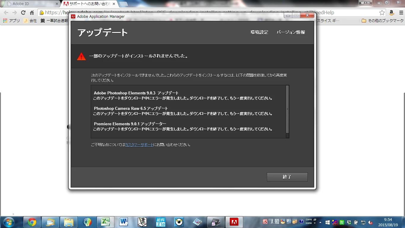The width and height of the screenshot is (405, 228).
Task: Open a new Chrome tab
Action: click(x=123, y=4)
